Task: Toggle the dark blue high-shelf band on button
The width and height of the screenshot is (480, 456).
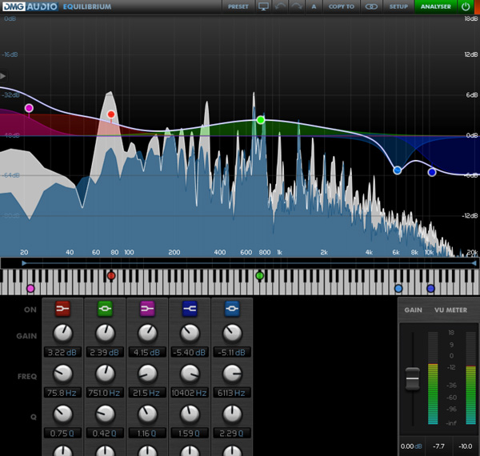Action: click(190, 309)
